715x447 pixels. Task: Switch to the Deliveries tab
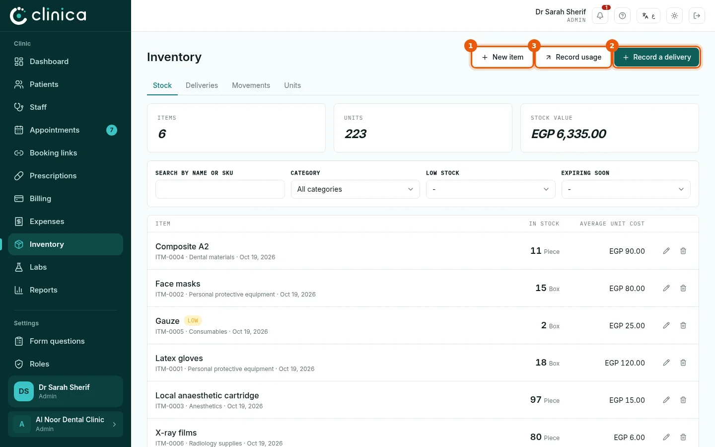click(202, 85)
